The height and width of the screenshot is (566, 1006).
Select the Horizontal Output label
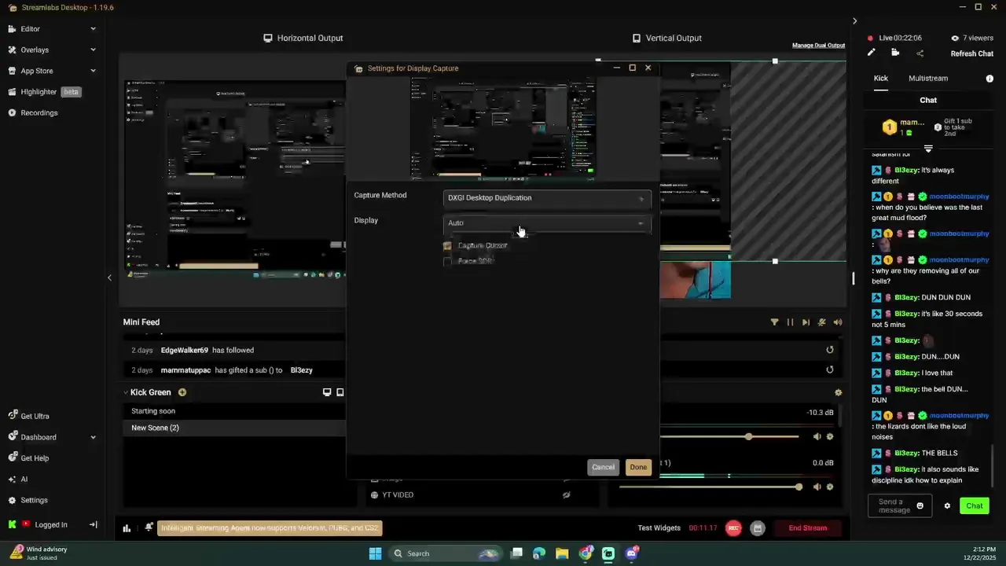tap(303, 38)
